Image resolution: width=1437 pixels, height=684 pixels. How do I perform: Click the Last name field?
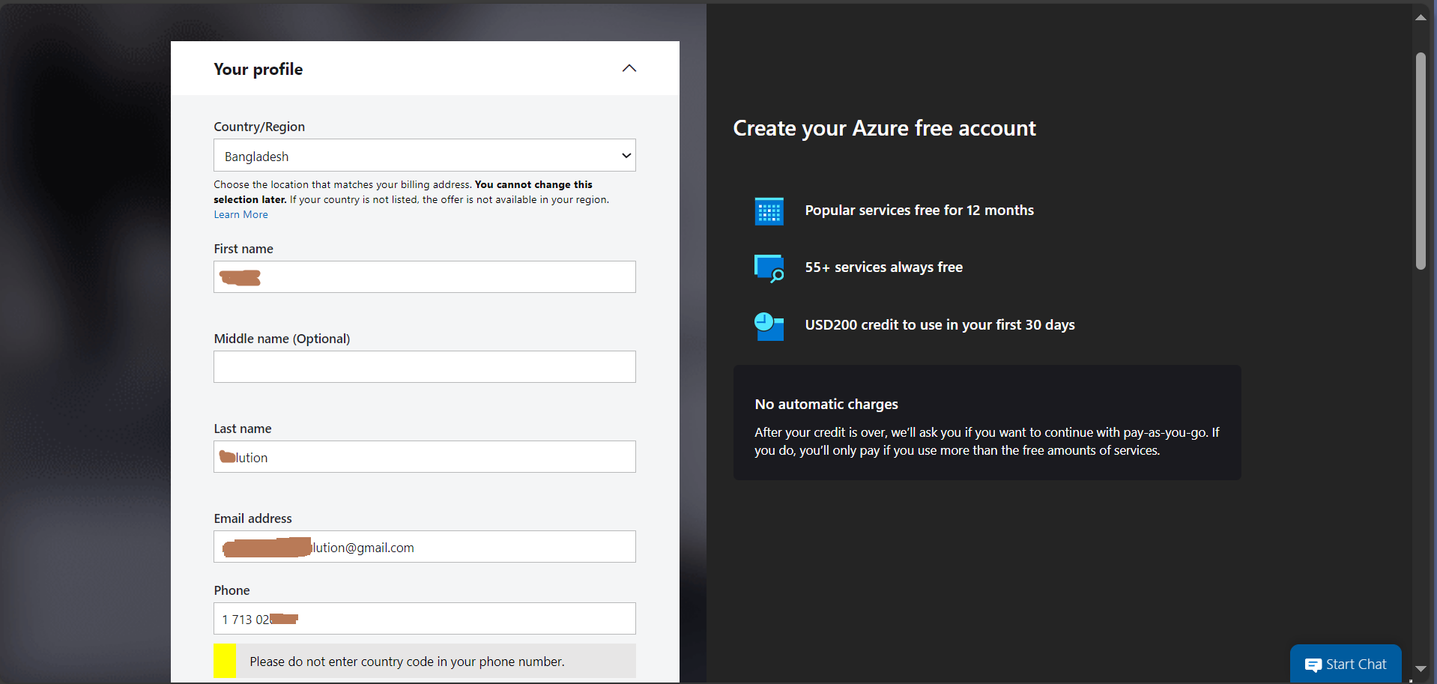424,456
